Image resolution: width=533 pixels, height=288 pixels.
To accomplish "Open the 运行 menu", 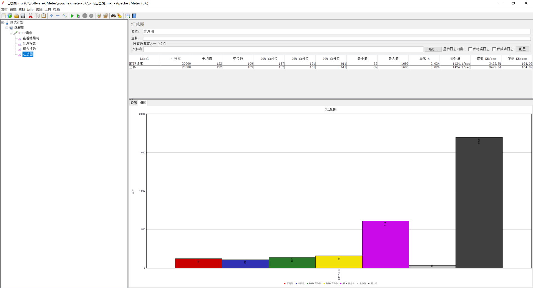I will [30, 9].
